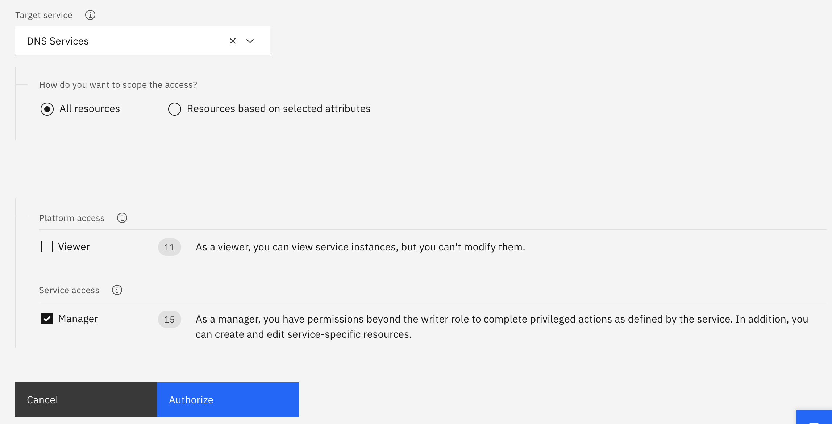Click info icon beside Platform access

pyautogui.click(x=122, y=218)
